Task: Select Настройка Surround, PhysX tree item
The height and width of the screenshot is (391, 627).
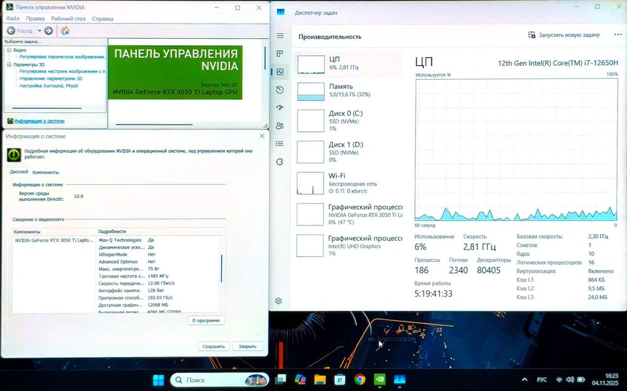Action: tap(49, 86)
